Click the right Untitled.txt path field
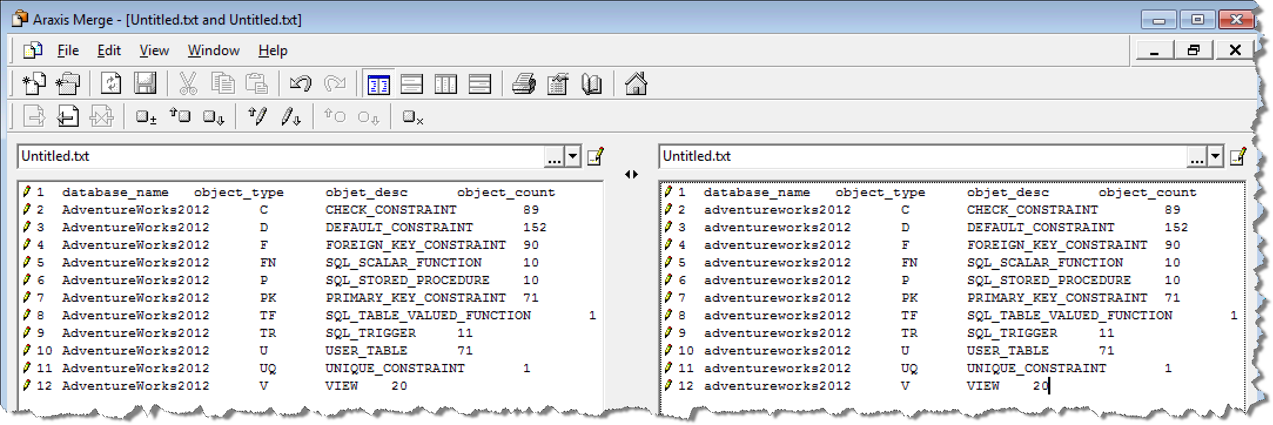This screenshot has width=1273, height=425. pyautogui.click(x=922, y=157)
